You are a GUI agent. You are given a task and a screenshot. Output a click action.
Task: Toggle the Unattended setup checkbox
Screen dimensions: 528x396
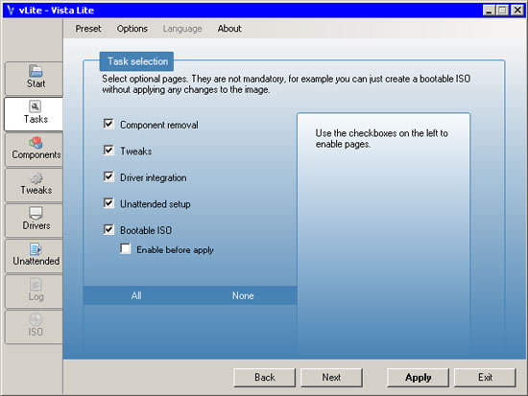(108, 203)
